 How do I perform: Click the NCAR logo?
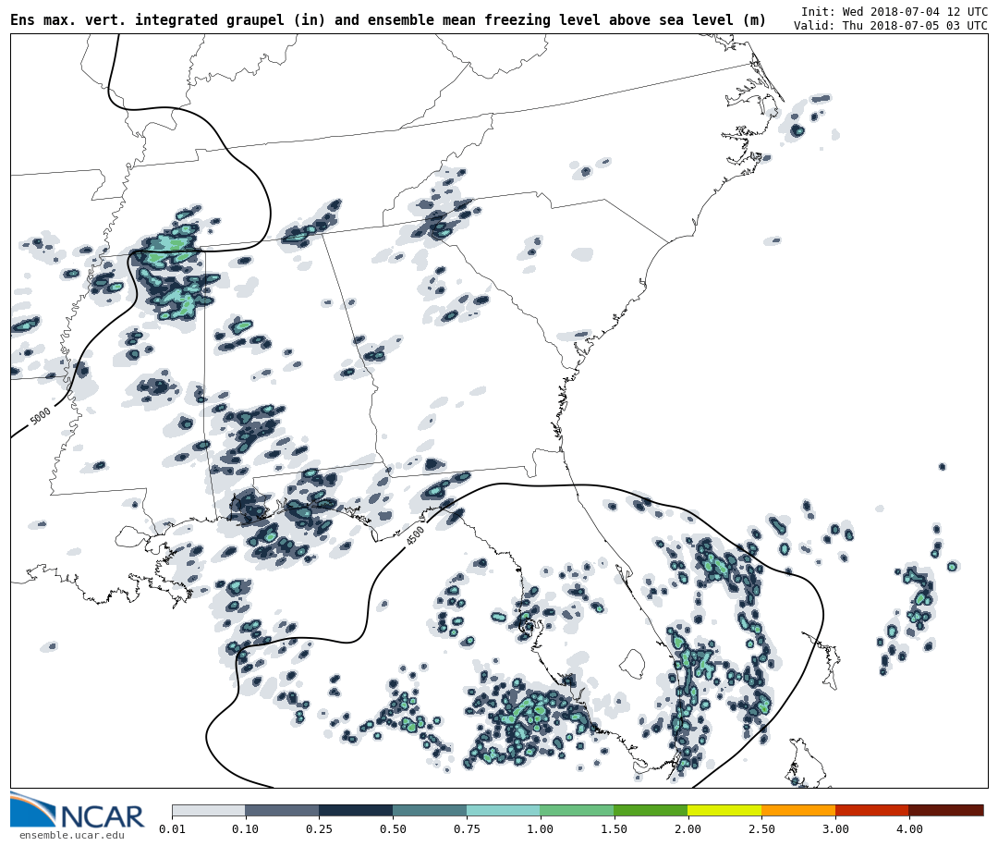click(78, 812)
